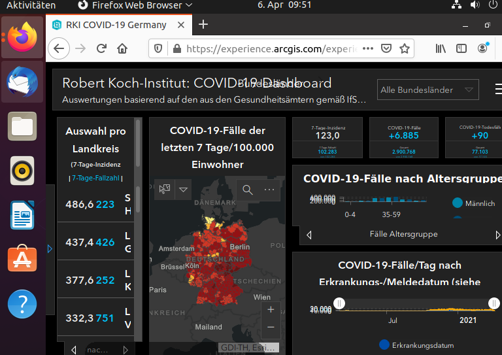Bookmark this page with the star

[x=405, y=48]
